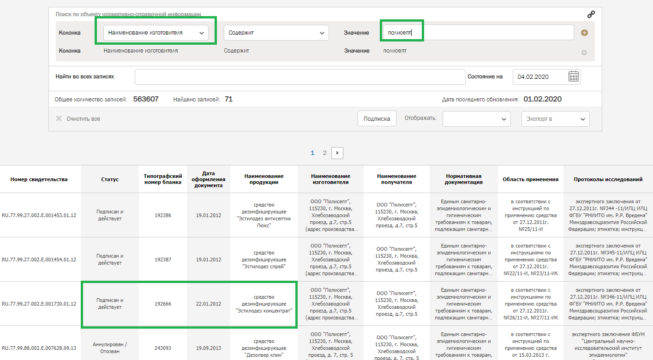This screenshot has width=653, height=360.
Task: Click Очистить все link
Action: point(83,119)
